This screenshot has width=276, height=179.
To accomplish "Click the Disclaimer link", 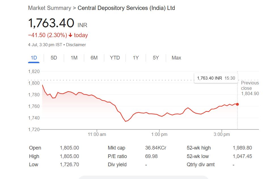I will click(76, 45).
